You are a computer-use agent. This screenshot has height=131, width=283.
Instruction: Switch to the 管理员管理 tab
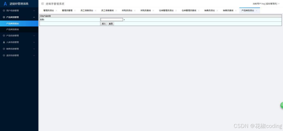coord(67,10)
